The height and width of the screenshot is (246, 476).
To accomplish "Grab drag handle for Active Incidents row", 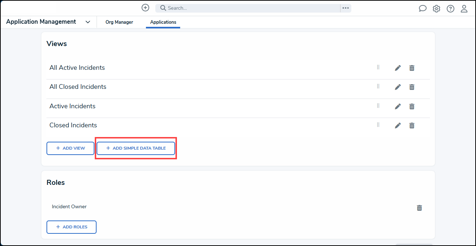I will (378, 105).
